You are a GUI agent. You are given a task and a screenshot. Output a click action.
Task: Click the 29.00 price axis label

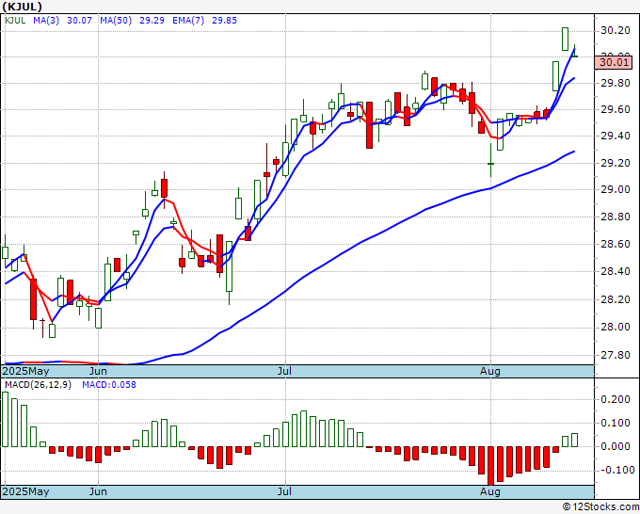616,190
